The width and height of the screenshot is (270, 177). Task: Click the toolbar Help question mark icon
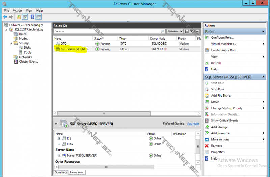pos(32,17)
